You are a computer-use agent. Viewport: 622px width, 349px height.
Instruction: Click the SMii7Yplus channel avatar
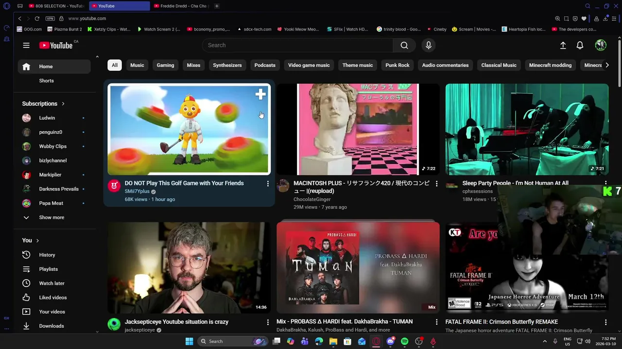[x=114, y=186]
